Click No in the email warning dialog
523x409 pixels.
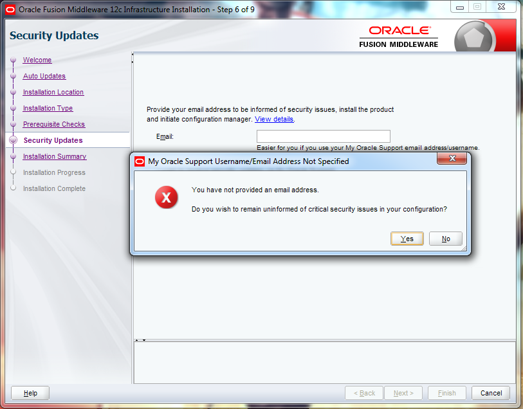446,239
